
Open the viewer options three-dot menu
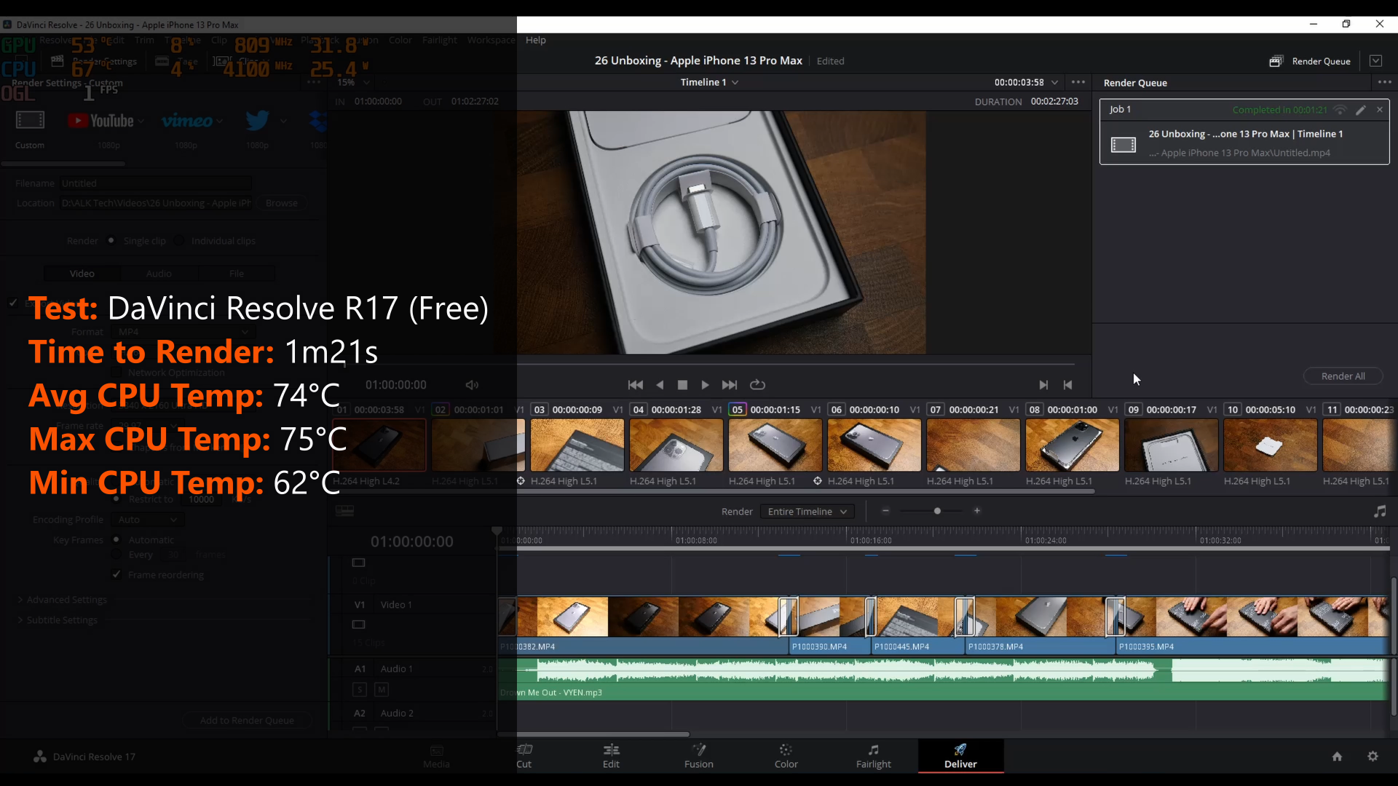1078,82
